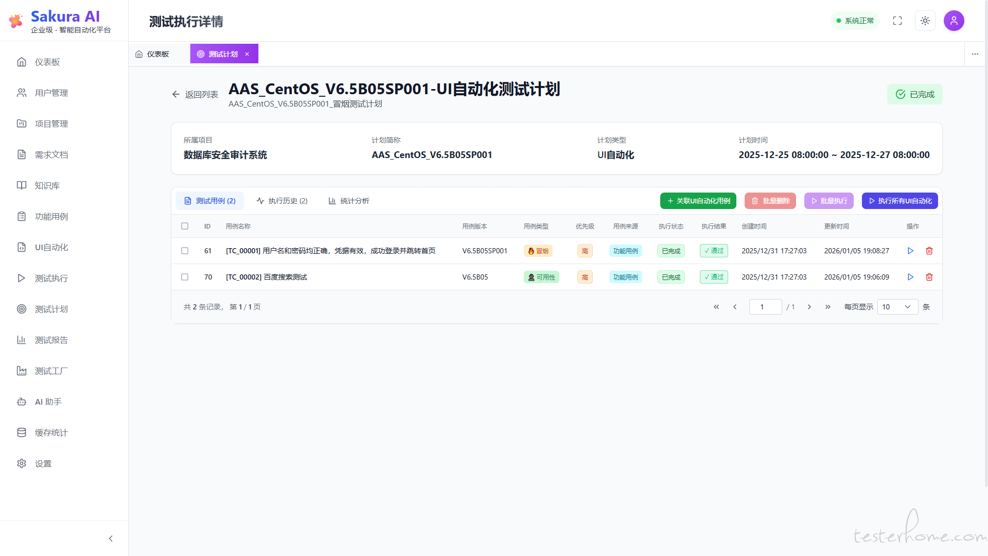Tick the select-all checkbox in table header

click(185, 226)
